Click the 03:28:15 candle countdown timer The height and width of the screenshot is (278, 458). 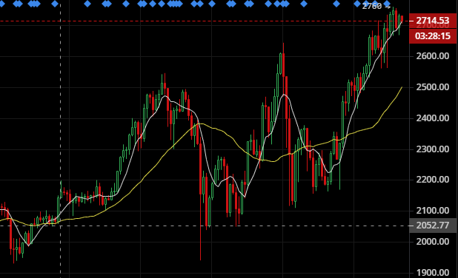click(x=433, y=36)
